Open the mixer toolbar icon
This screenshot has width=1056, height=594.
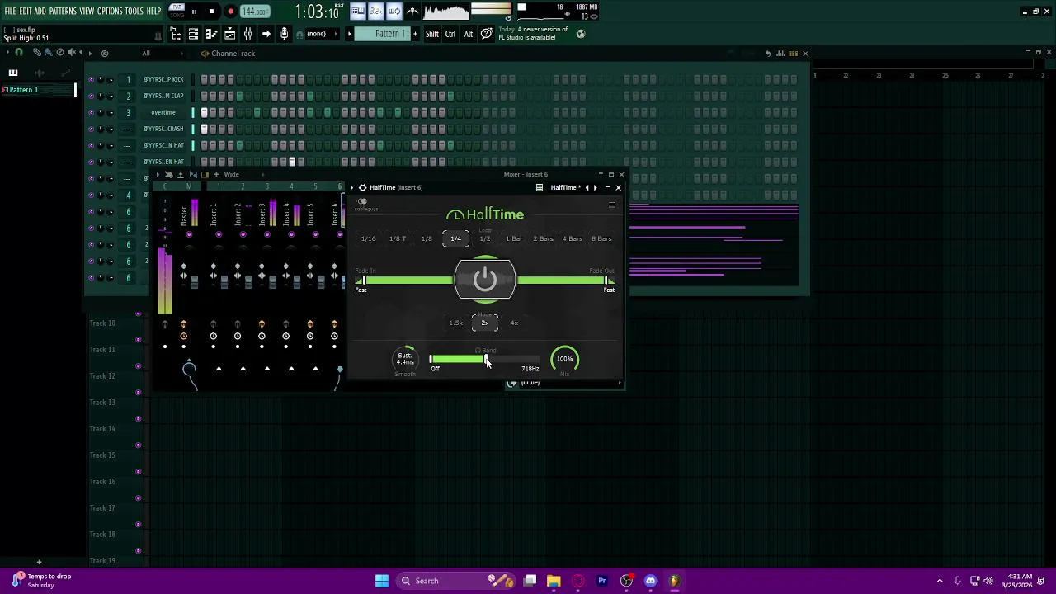[x=248, y=34]
